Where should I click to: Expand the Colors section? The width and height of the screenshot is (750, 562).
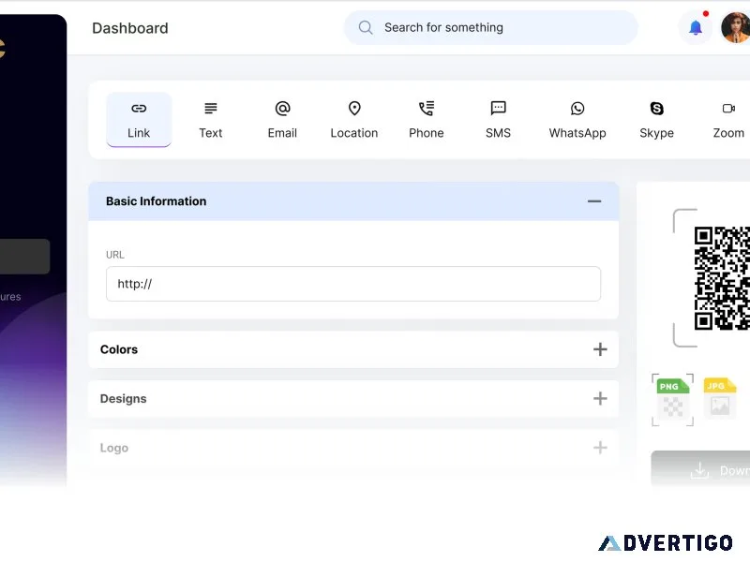[x=600, y=349]
